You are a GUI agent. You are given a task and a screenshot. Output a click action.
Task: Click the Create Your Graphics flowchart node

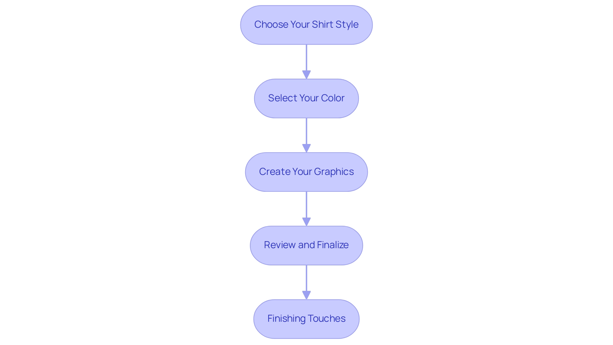point(306,171)
